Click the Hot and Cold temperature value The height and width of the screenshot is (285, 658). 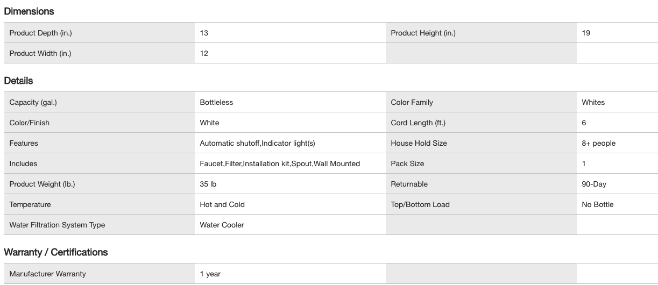coord(222,204)
